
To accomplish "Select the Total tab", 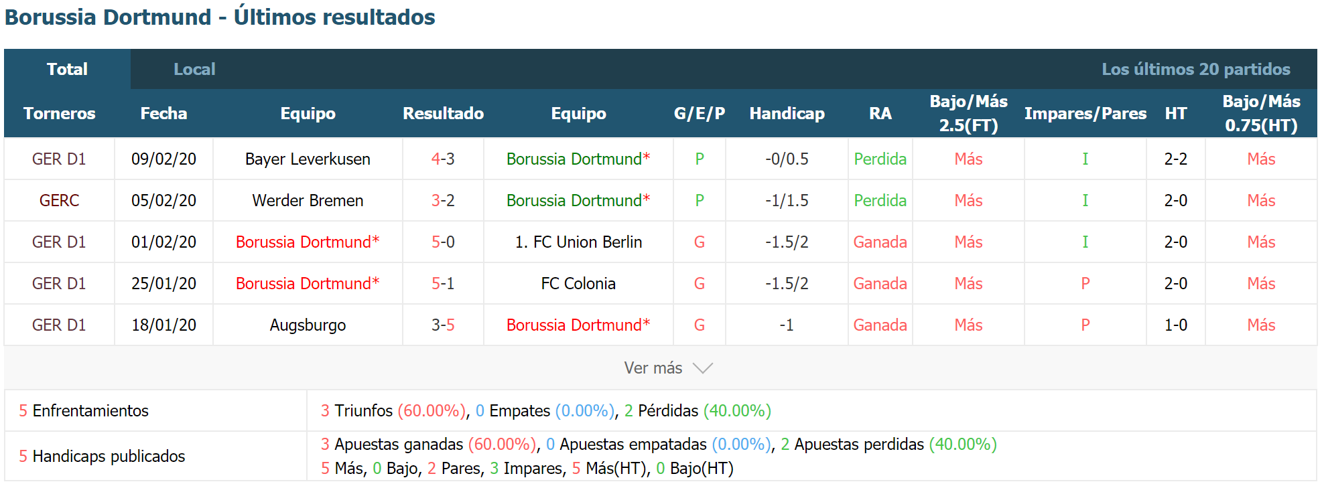I will click(x=67, y=69).
